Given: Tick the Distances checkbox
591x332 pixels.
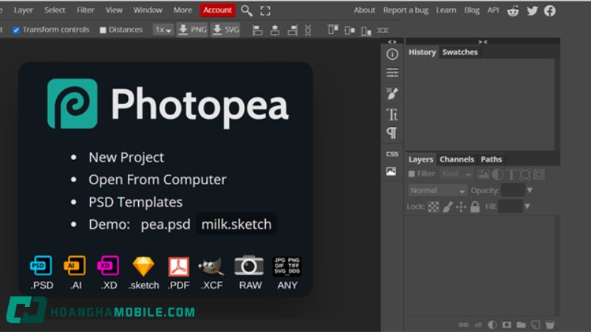Looking at the screenshot, I should click(103, 30).
